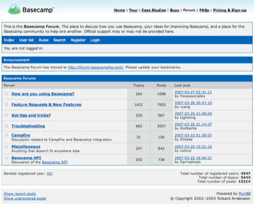Click status icon beside Miscellaneous forum
The width and height of the screenshot is (254, 209).
click(x=6, y=146)
